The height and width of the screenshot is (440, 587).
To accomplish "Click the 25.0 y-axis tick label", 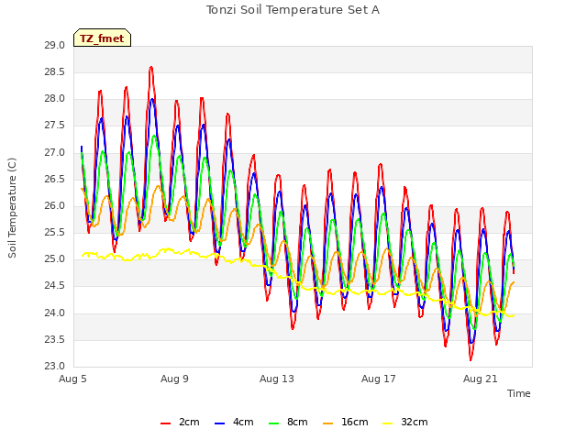I will pyautogui.click(x=55, y=259).
